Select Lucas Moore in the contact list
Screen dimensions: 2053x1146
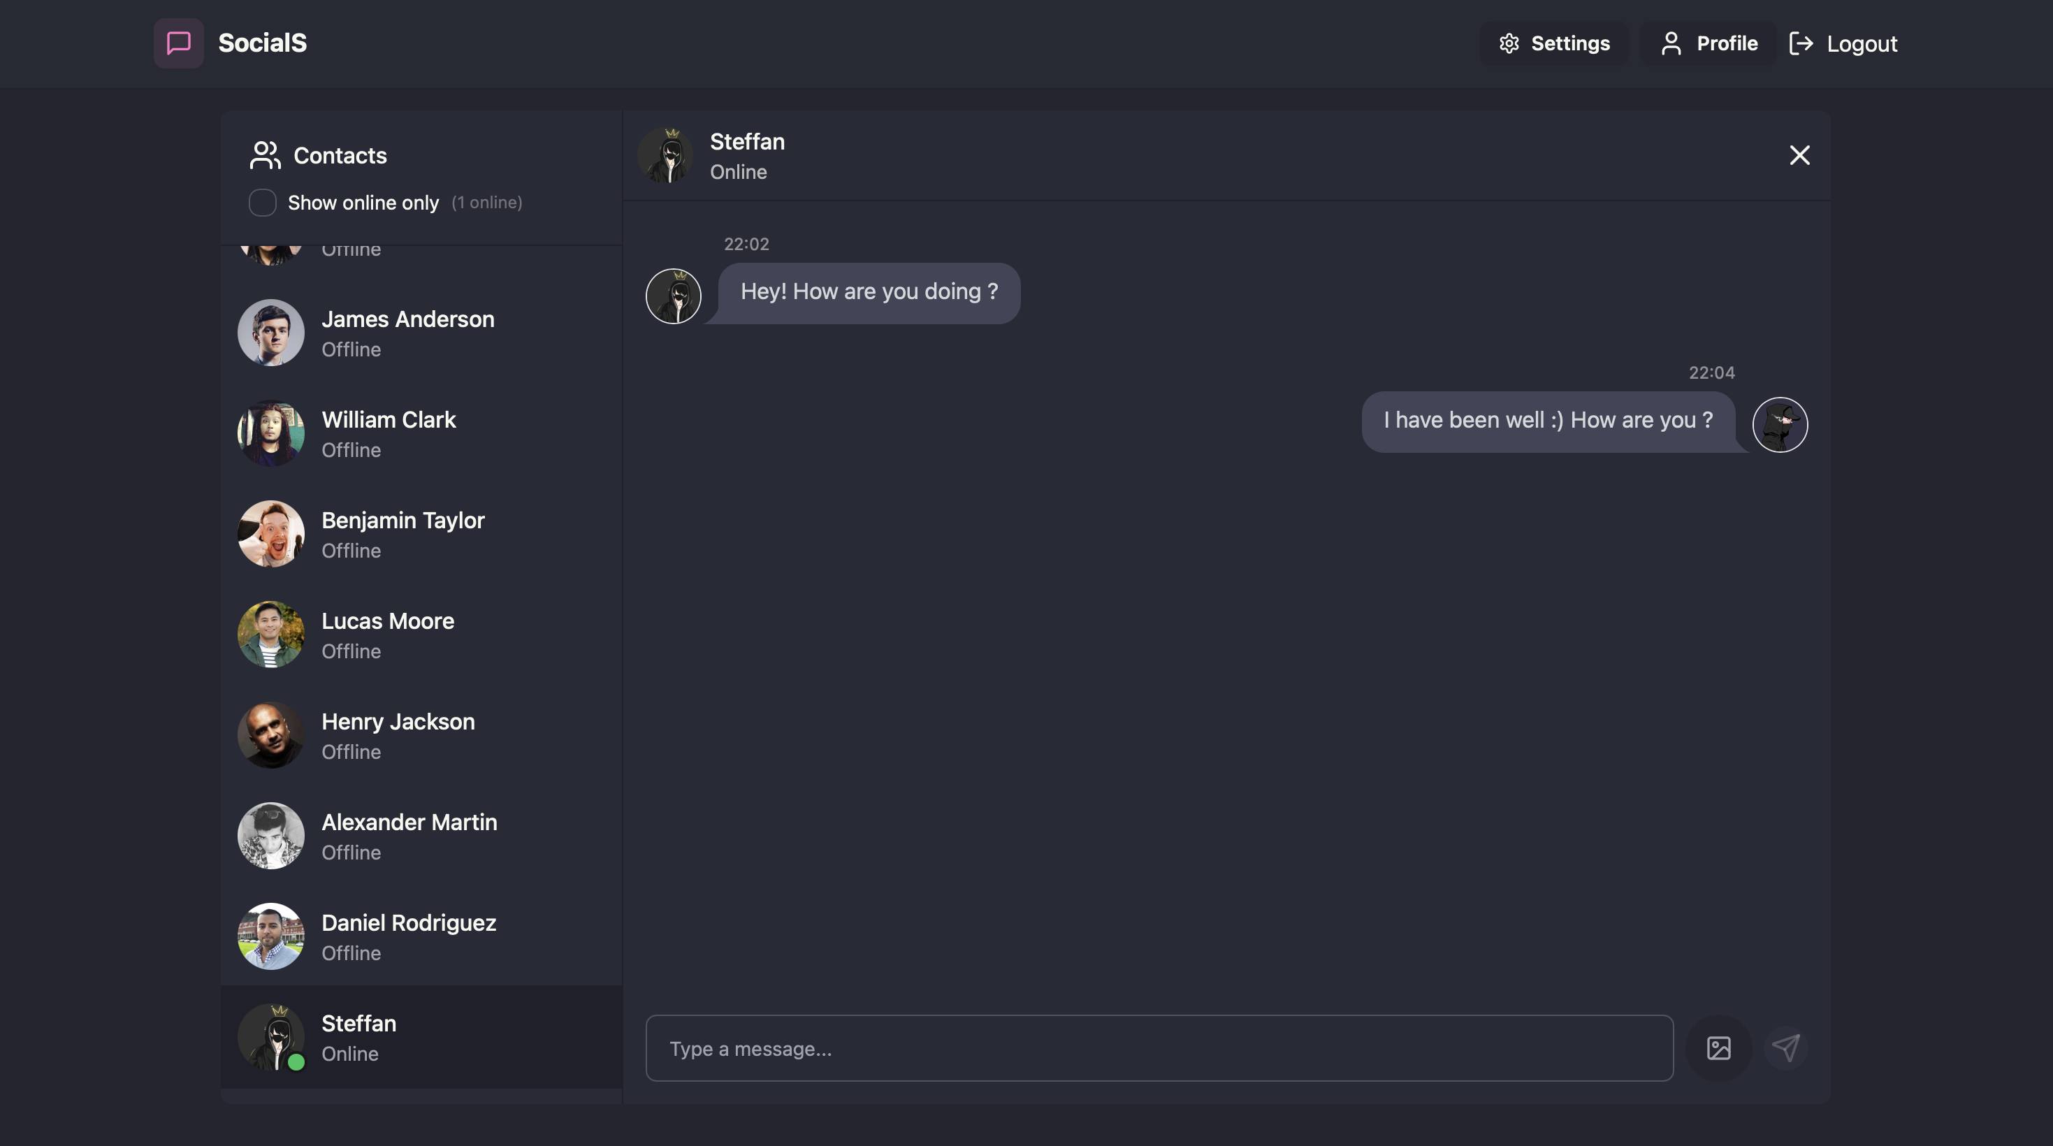421,635
